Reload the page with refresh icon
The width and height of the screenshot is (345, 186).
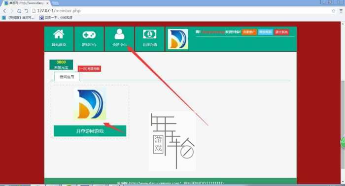19,10
